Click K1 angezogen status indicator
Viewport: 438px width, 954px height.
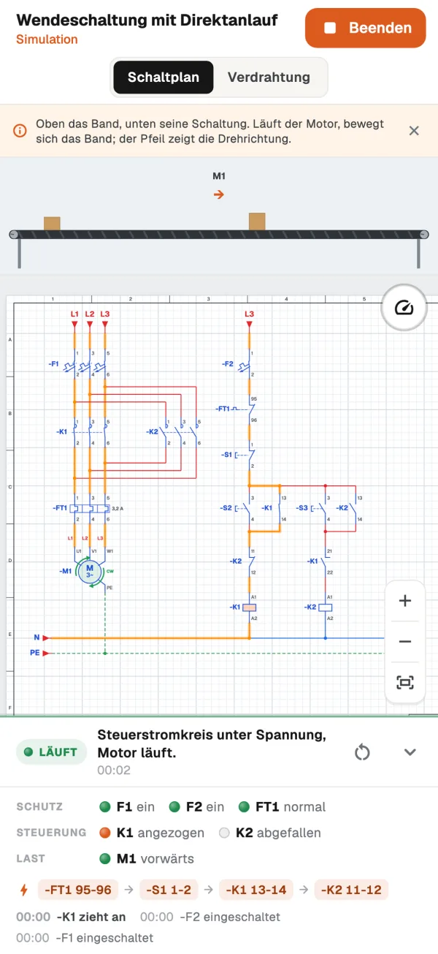click(152, 833)
